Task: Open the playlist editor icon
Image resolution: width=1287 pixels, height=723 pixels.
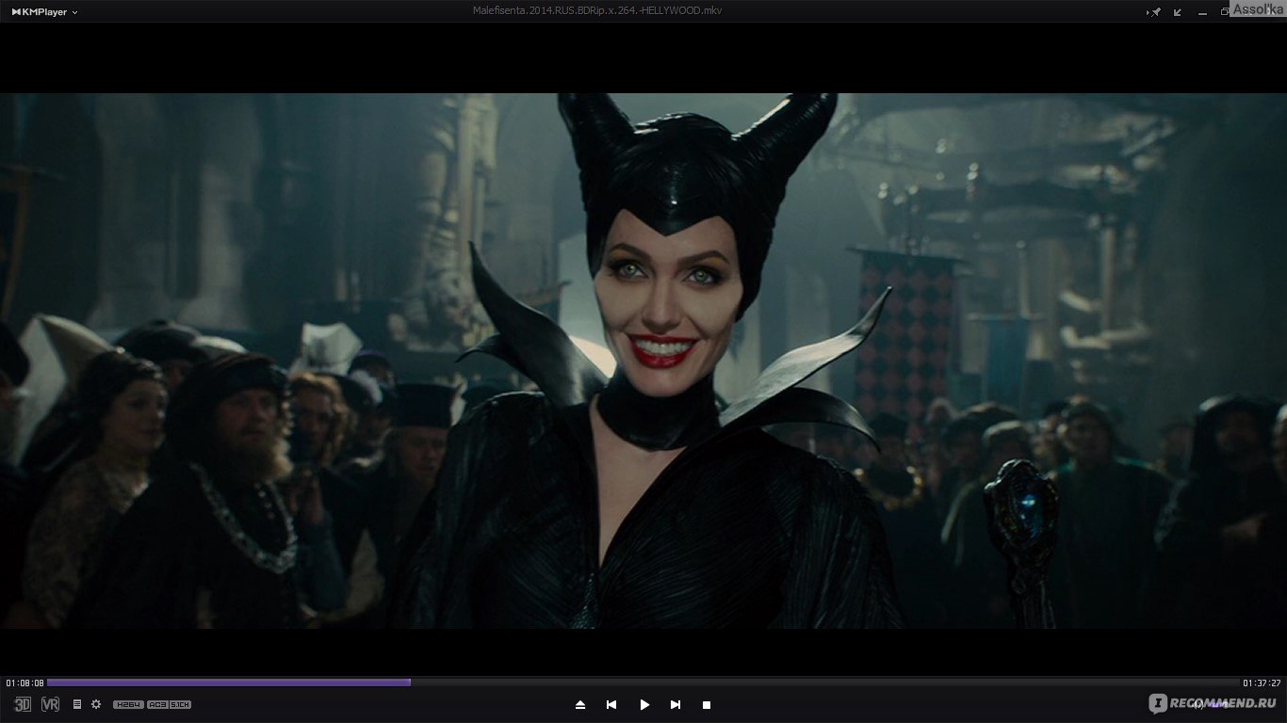Action: click(x=77, y=704)
